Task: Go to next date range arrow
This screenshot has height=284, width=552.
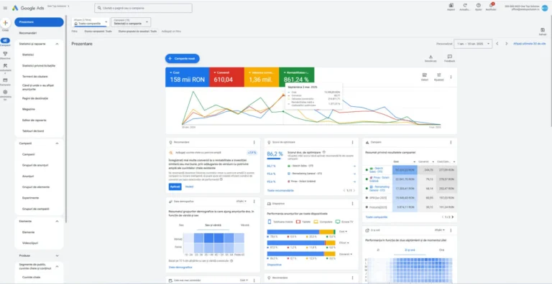Action: [506, 44]
